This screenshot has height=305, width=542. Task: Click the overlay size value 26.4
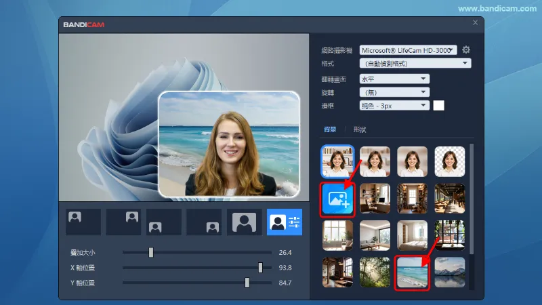click(x=285, y=252)
